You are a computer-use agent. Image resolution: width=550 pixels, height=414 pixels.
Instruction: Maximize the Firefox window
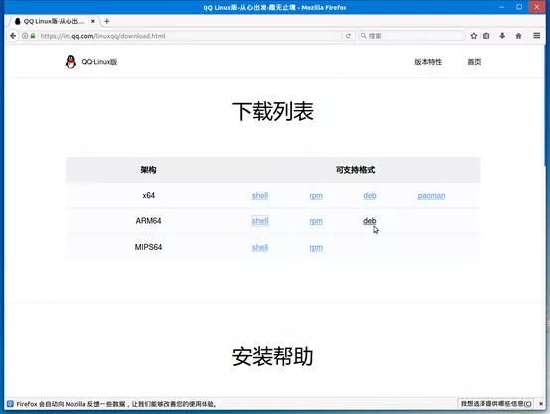coord(519,7)
